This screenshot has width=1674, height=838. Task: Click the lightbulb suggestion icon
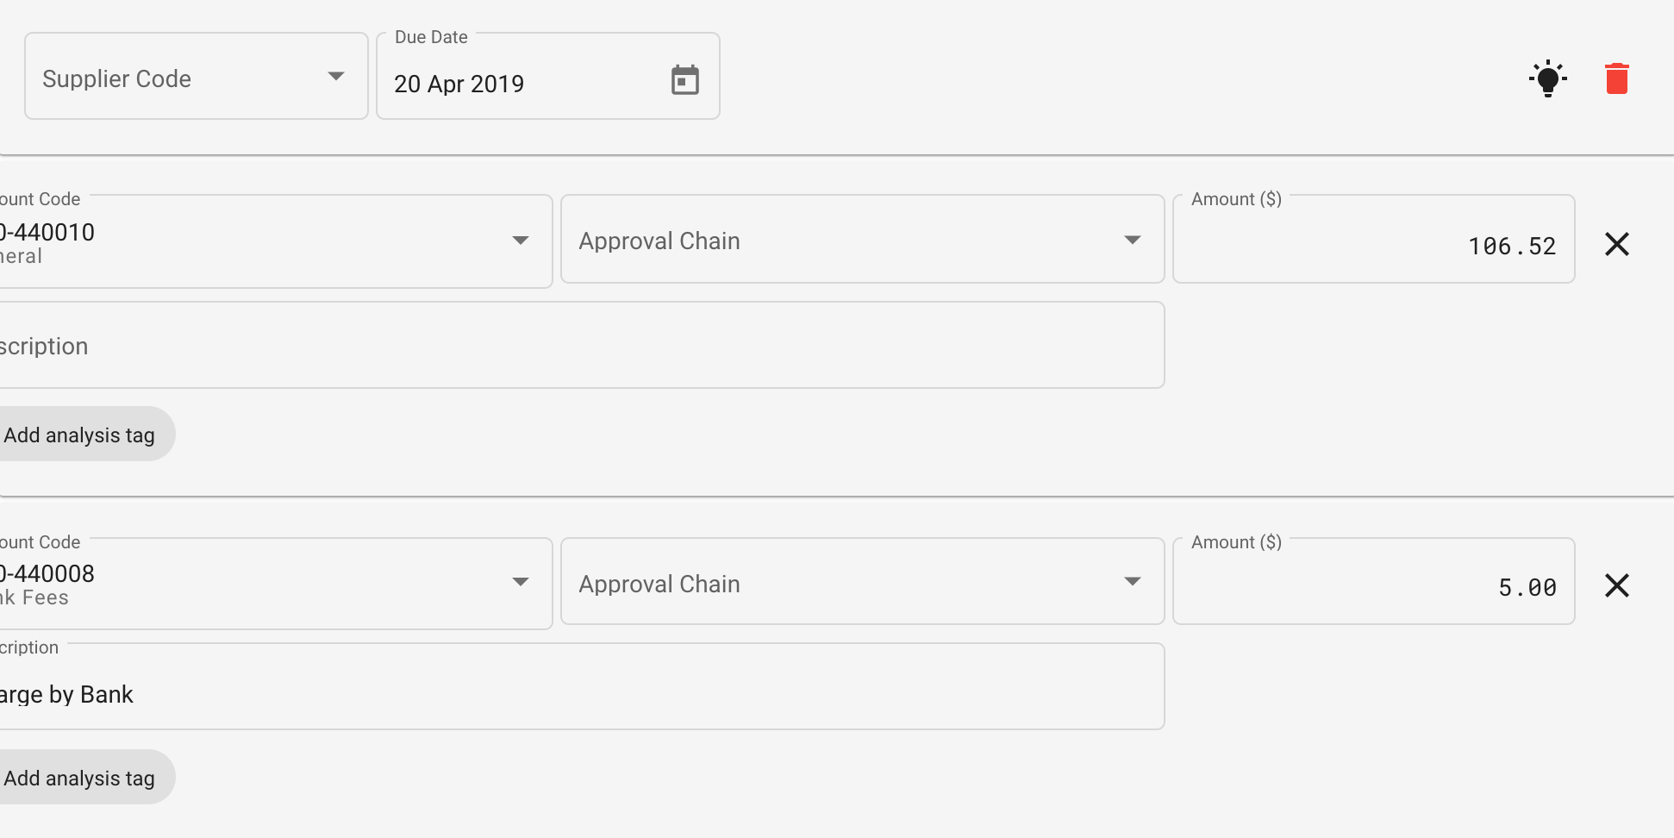pyautogui.click(x=1547, y=78)
